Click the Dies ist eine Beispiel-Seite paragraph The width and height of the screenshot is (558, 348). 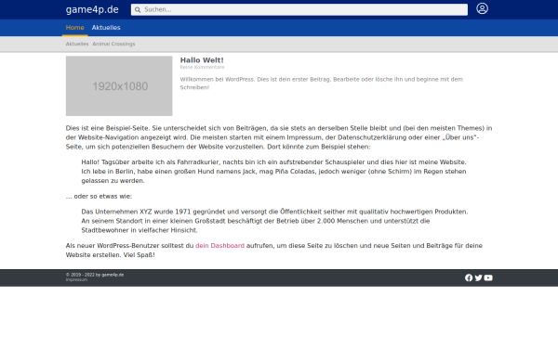click(279, 137)
